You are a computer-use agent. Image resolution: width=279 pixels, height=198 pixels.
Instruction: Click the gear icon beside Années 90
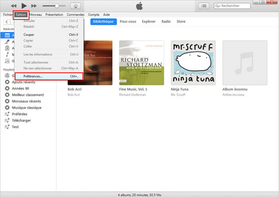pyautogui.click(x=7, y=88)
